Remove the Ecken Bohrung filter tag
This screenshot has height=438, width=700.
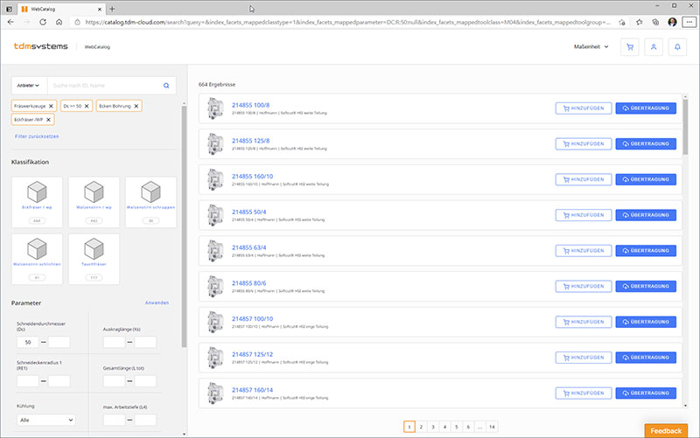pos(136,106)
